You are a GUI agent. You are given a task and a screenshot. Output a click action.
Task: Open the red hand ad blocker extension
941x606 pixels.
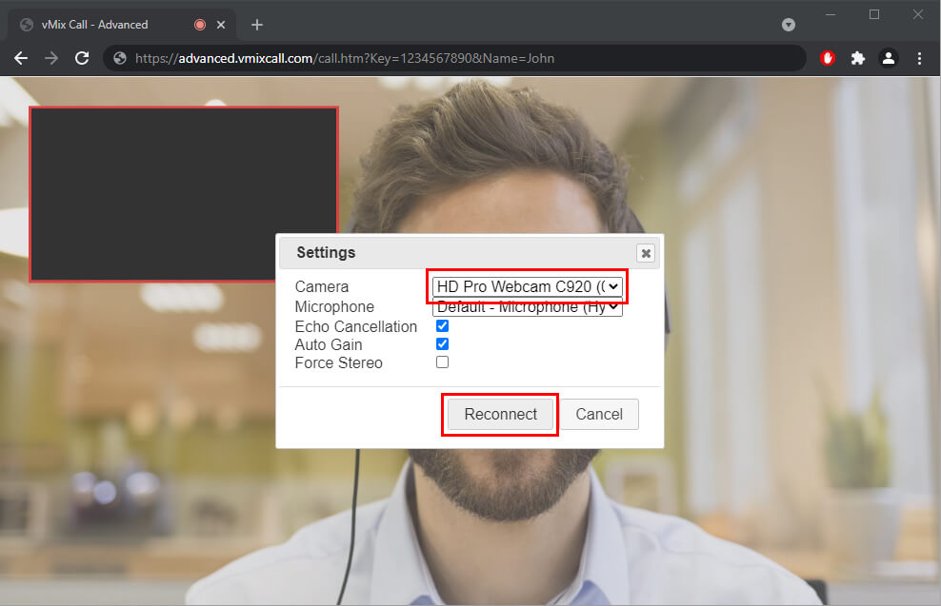coord(828,58)
